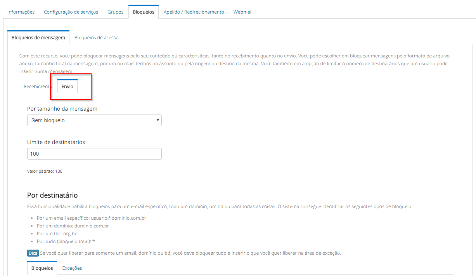Open Bloqueios list tab under Por destinatário
The height and width of the screenshot is (276, 476).
[x=42, y=268]
